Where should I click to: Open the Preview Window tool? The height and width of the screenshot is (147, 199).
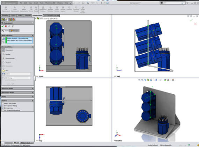[50, 9]
